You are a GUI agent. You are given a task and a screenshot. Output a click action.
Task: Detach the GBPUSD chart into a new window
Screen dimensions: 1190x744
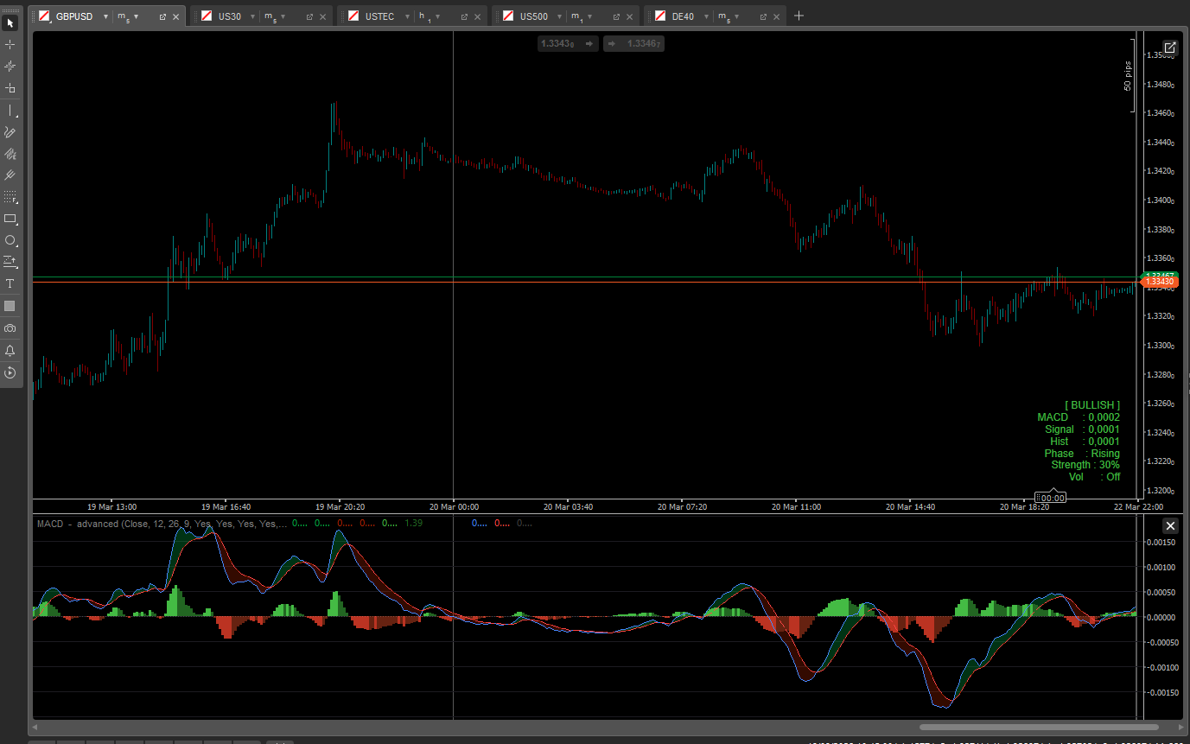[x=162, y=16]
